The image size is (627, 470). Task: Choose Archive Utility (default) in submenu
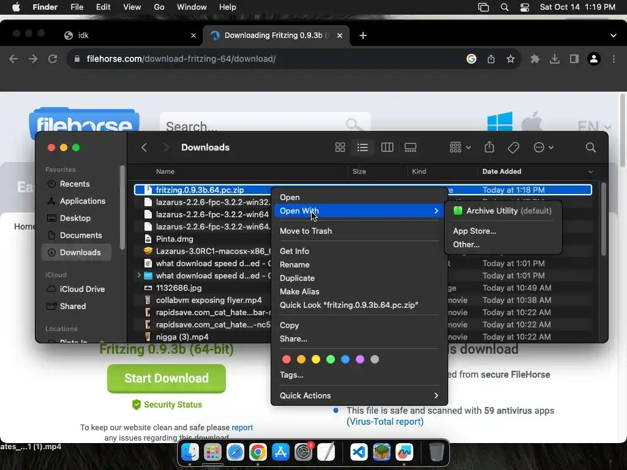coord(503,211)
